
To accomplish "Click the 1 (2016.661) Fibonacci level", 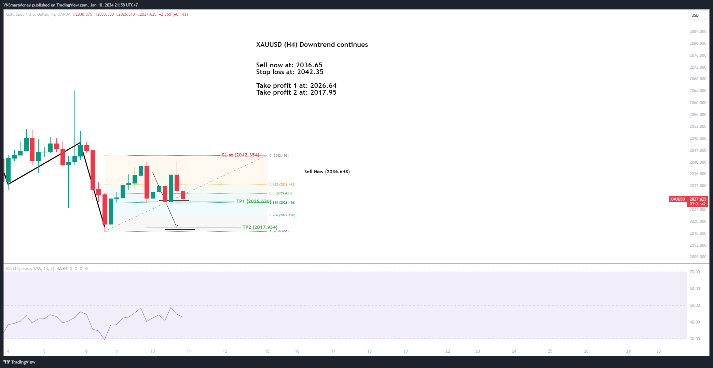I will [x=279, y=231].
